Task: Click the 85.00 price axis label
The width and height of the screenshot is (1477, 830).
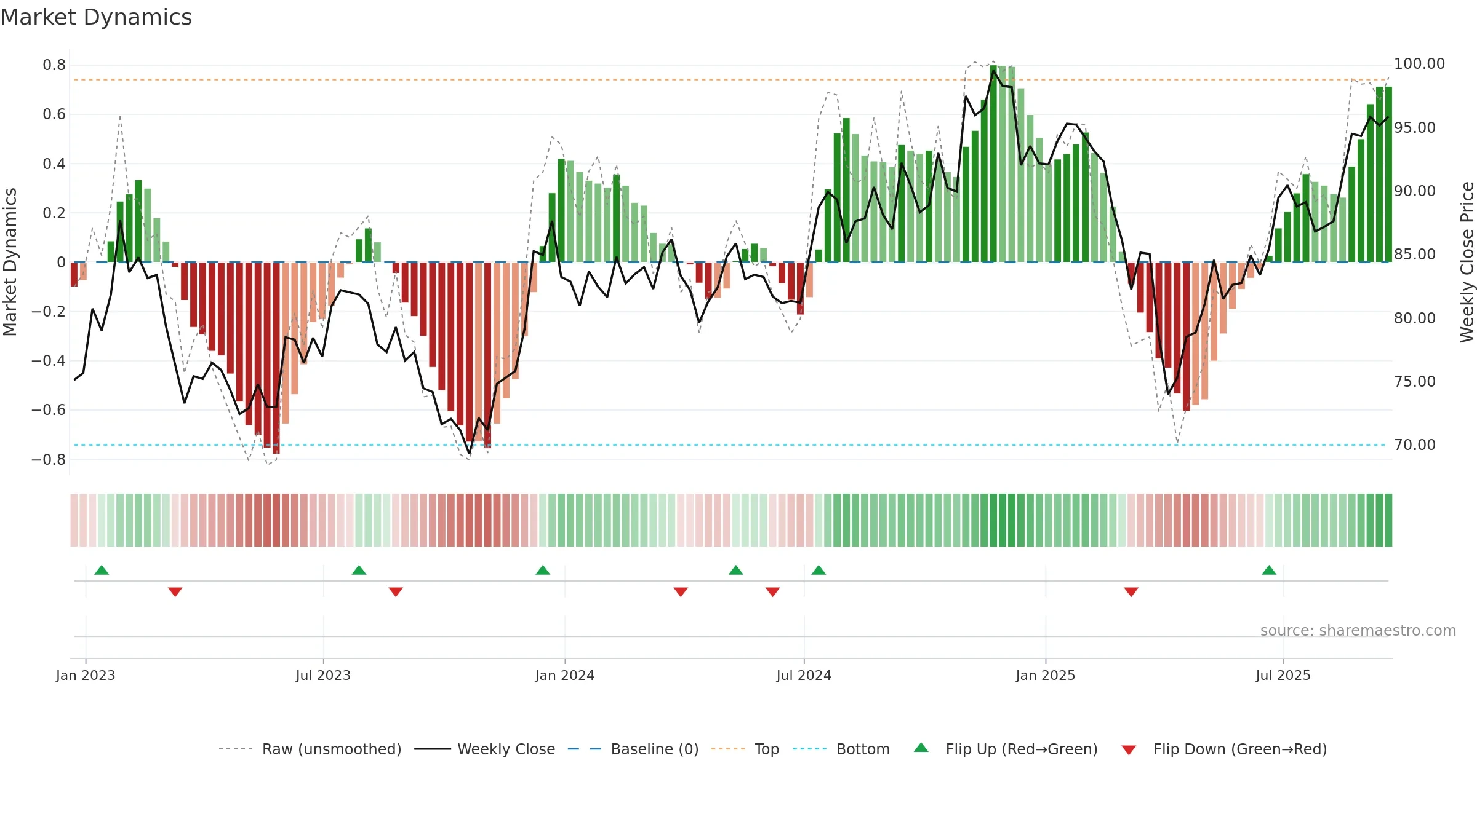Action: (x=1414, y=255)
